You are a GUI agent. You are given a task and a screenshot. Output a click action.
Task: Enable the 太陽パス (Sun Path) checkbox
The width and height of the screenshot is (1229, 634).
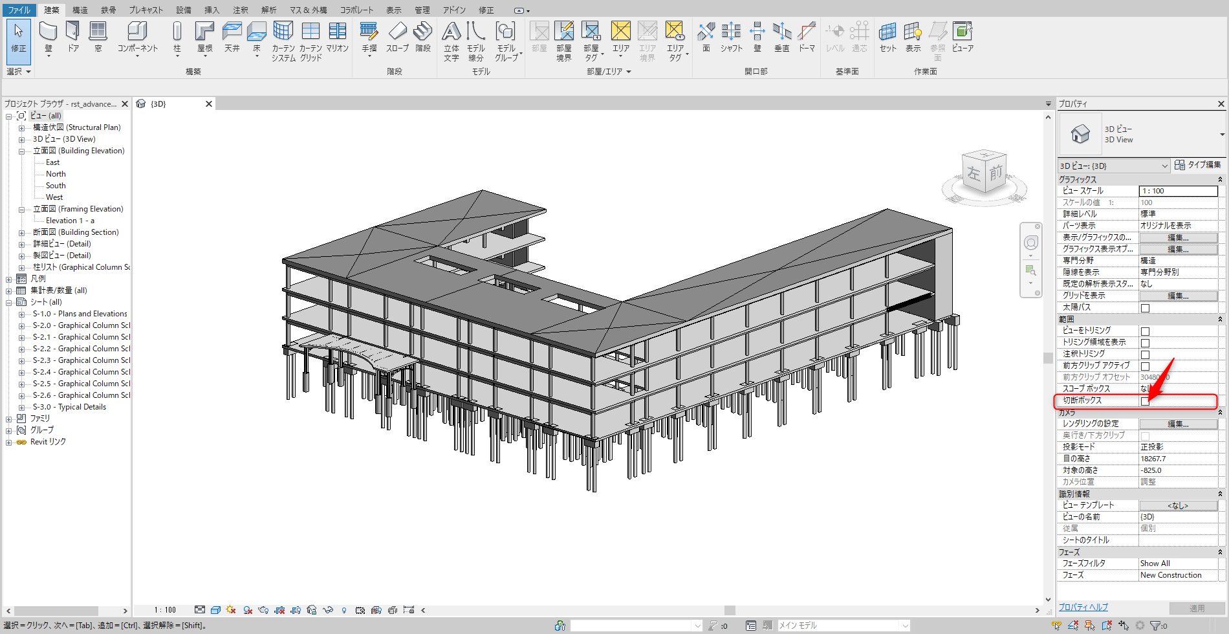[1145, 308]
